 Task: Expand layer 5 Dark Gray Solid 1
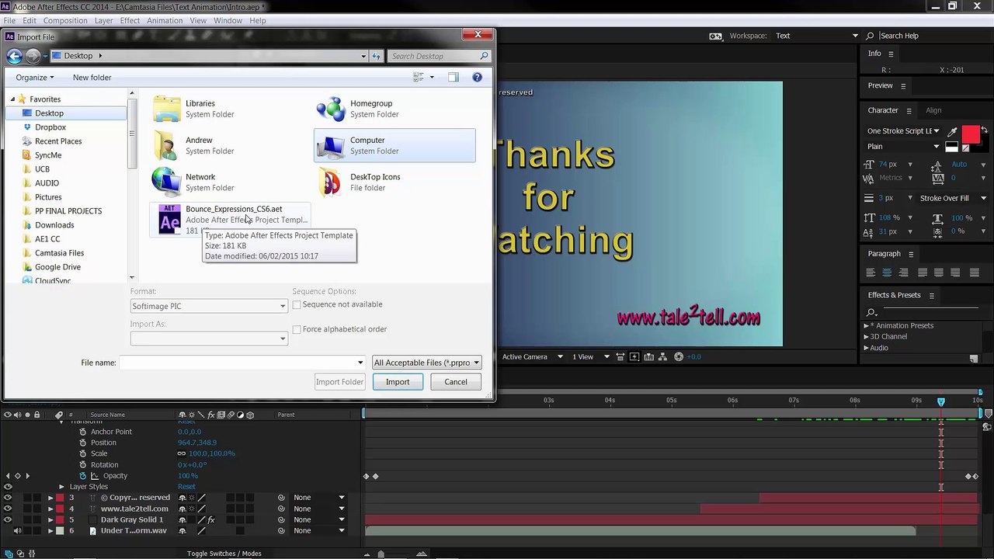(50, 519)
